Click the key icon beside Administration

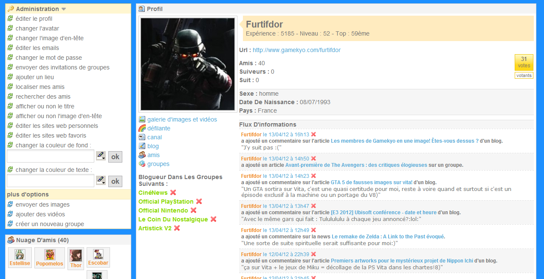pos(11,9)
